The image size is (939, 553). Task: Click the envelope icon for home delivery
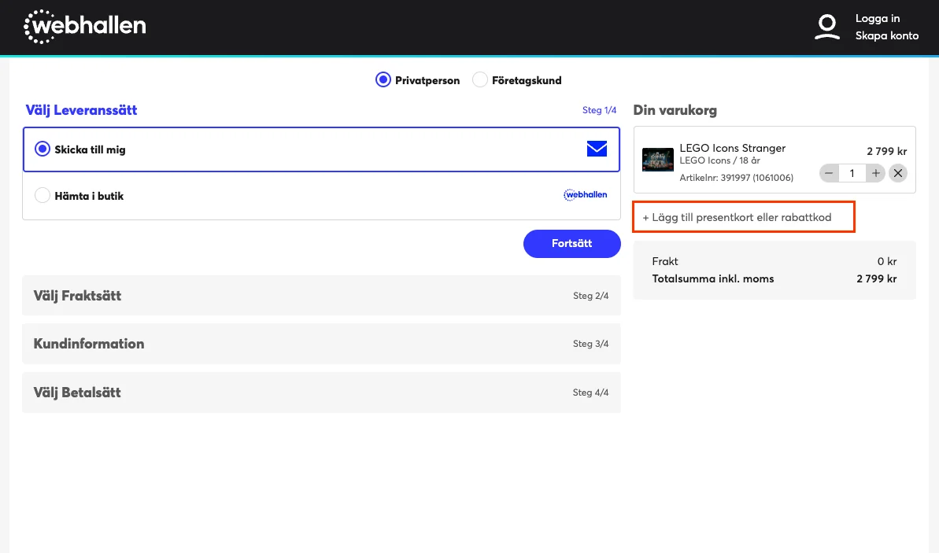597,149
